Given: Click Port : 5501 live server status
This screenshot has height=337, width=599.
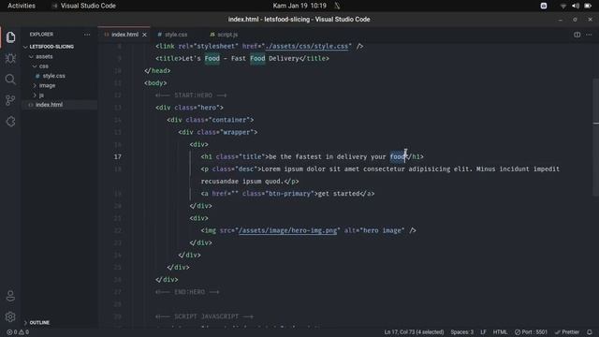Looking at the screenshot, I should (x=531, y=332).
